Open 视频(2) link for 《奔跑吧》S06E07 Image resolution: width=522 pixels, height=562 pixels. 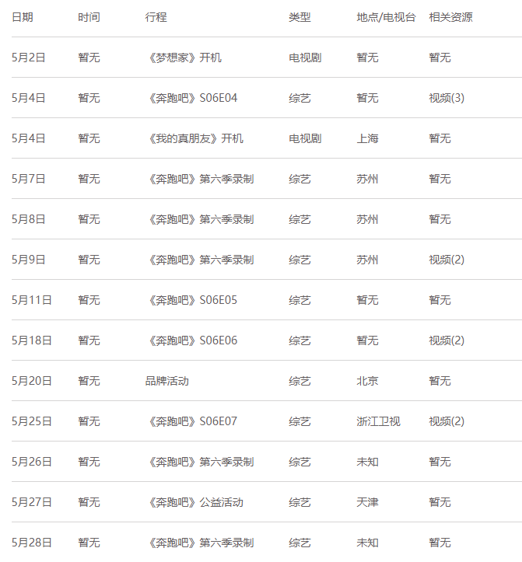coord(446,421)
